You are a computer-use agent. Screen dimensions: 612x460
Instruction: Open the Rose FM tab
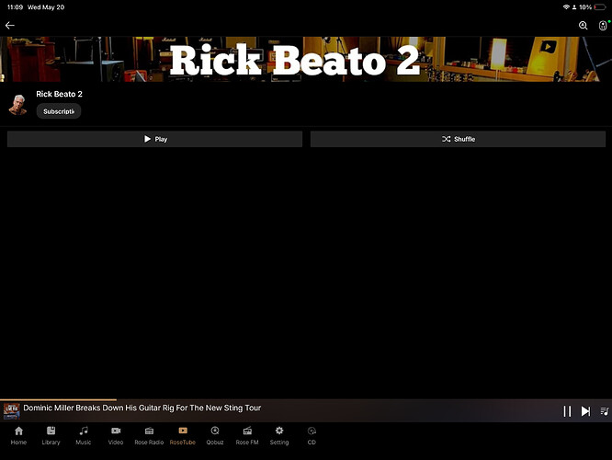(247, 436)
